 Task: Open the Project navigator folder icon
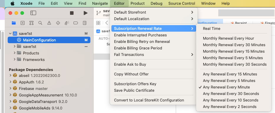click(14, 23)
